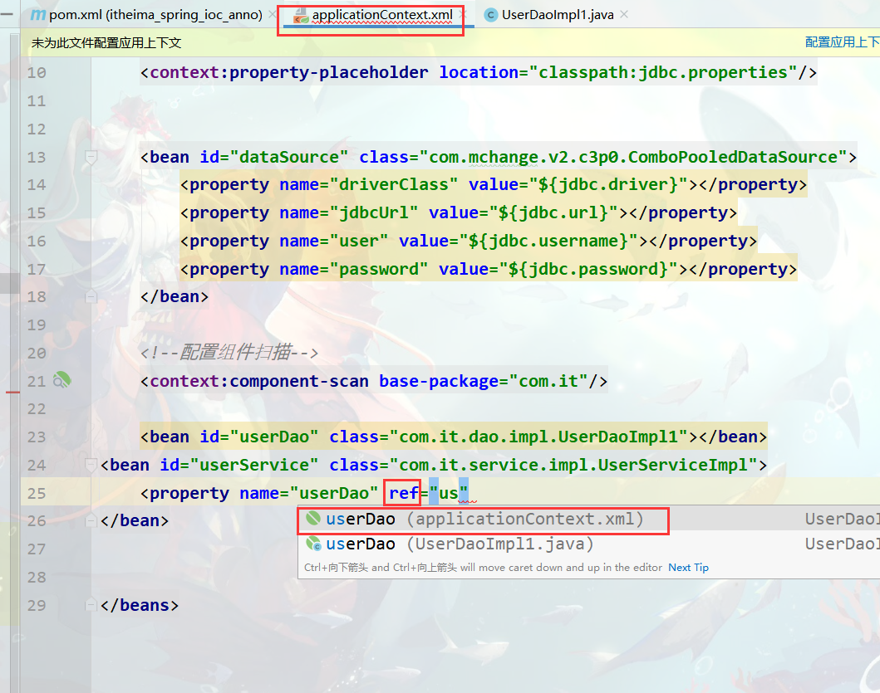880x693 pixels.
Task: Collapse the userService bean fold at line 24
Action: pos(91,464)
